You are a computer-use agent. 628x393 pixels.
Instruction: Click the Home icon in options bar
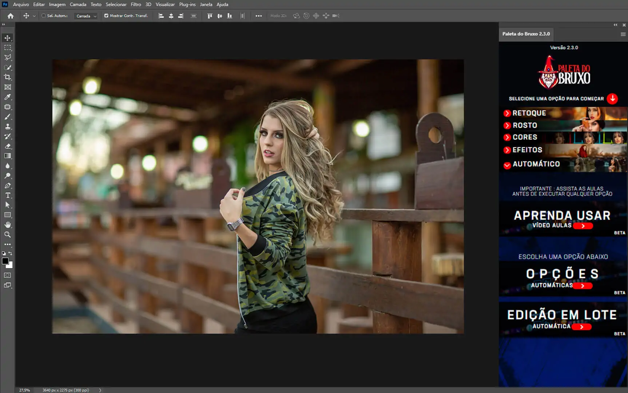(11, 16)
